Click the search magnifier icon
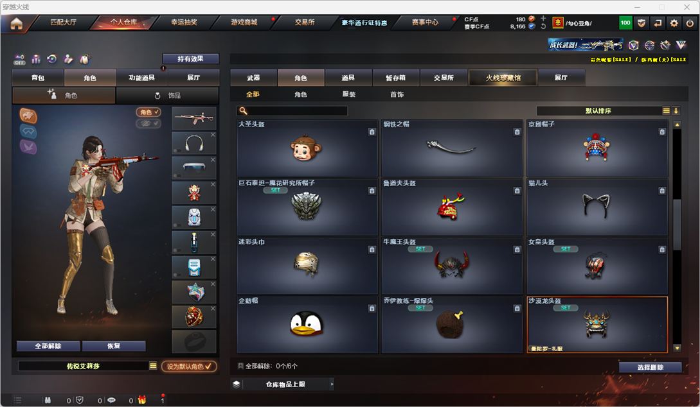Viewport: 700px width, 407px height. click(243, 110)
